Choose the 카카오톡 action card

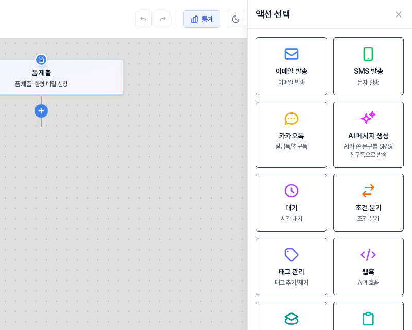pos(291,135)
